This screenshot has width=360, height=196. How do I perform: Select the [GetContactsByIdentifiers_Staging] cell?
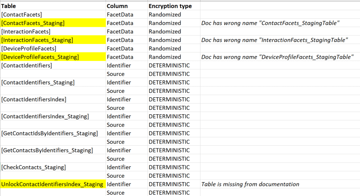click(x=47, y=150)
